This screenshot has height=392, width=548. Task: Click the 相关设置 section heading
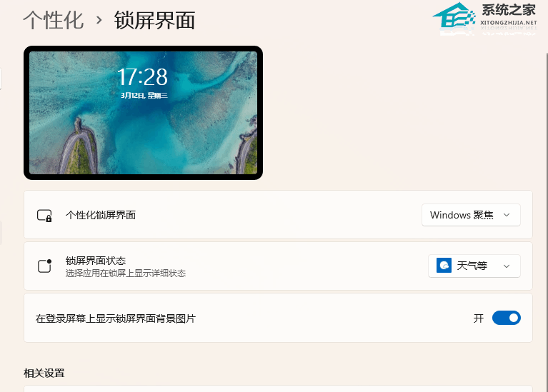click(44, 373)
